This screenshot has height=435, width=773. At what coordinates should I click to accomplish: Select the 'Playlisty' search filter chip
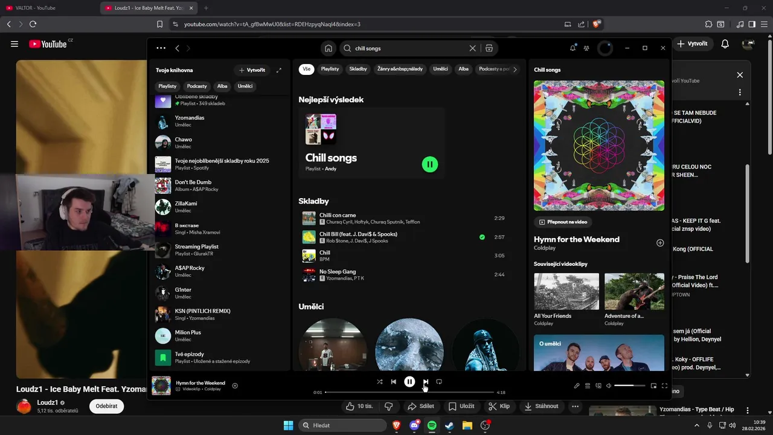pyautogui.click(x=330, y=69)
